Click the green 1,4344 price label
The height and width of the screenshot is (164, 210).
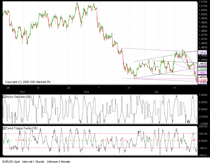[202, 69]
